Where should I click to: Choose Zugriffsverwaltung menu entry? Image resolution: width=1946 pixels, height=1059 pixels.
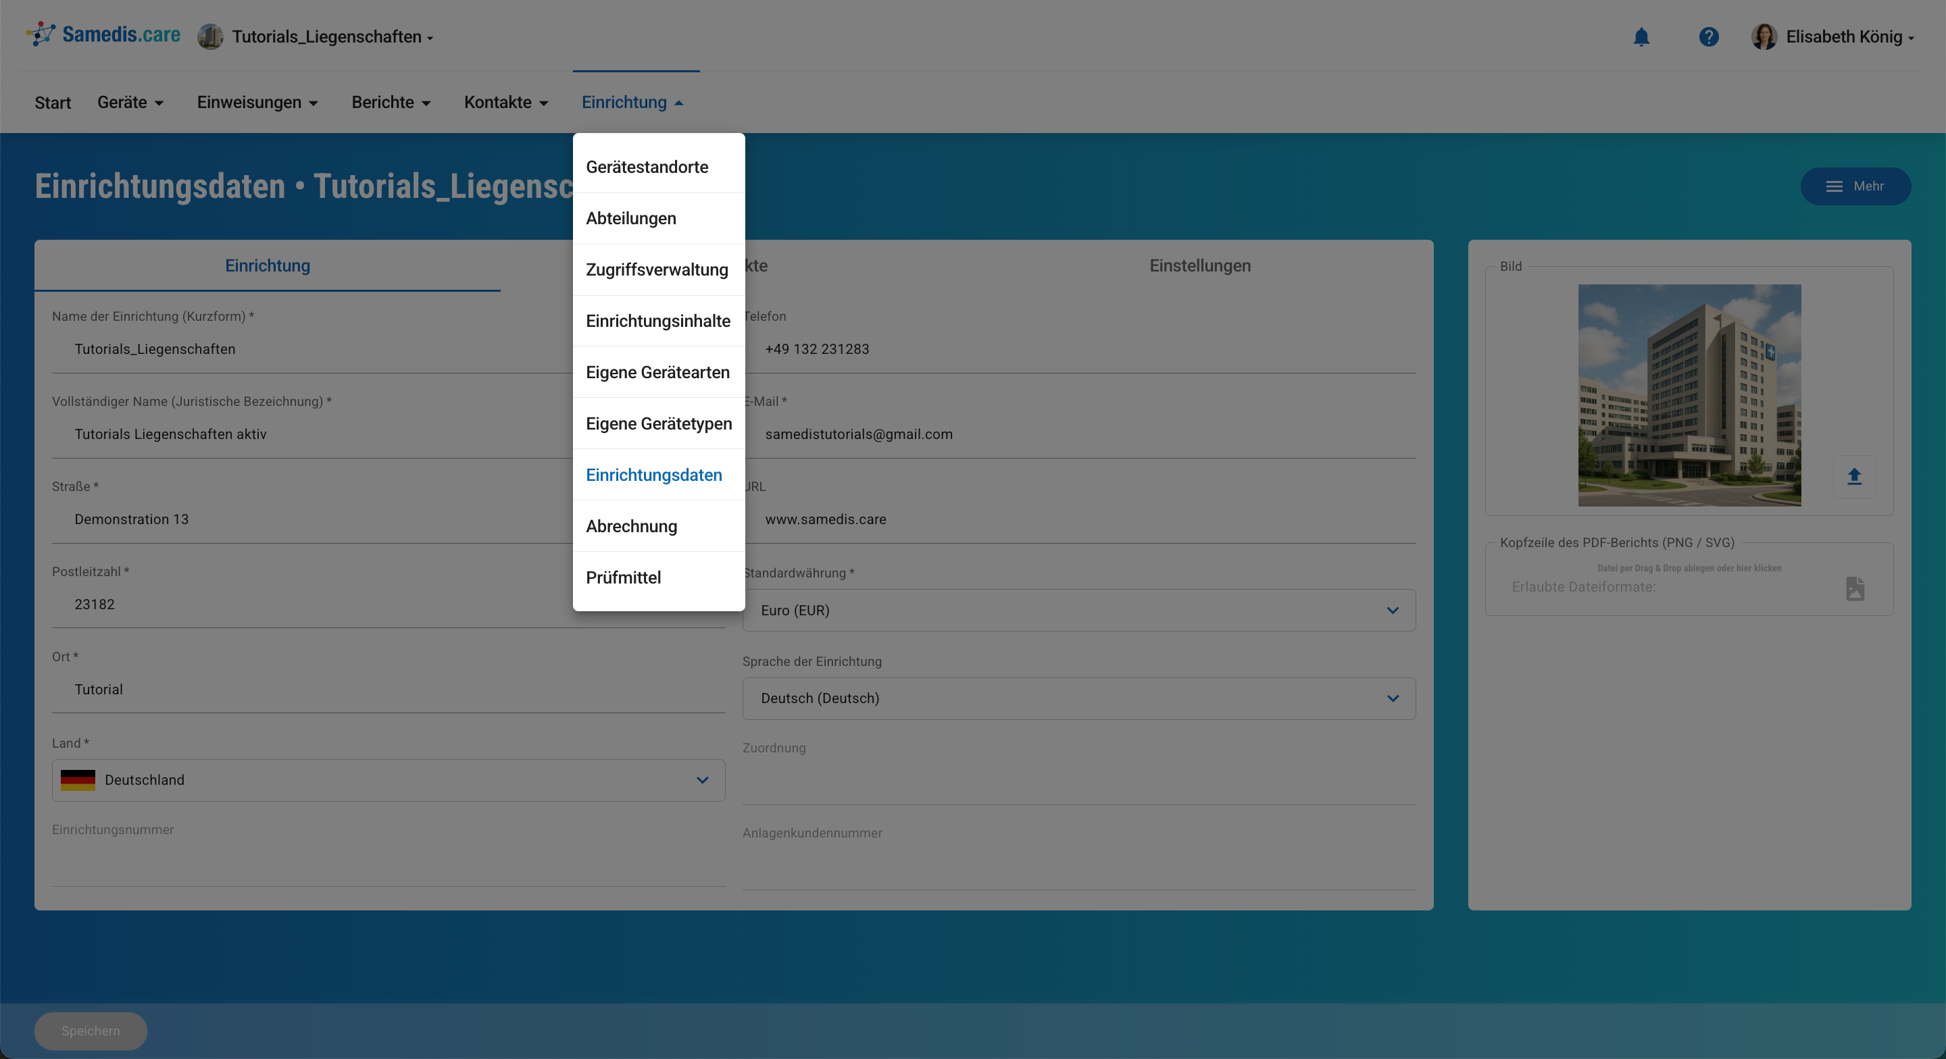click(x=657, y=269)
